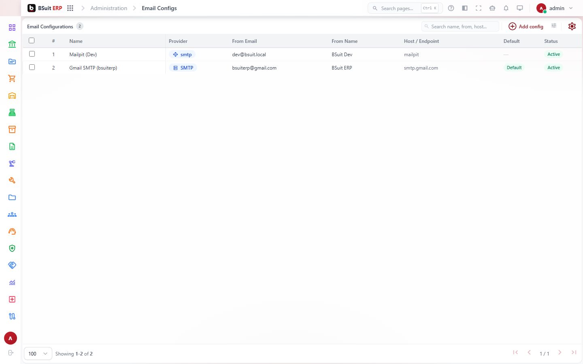Open the green shield icon in sidebar
Viewport: 583px width, 364px height.
click(x=12, y=248)
